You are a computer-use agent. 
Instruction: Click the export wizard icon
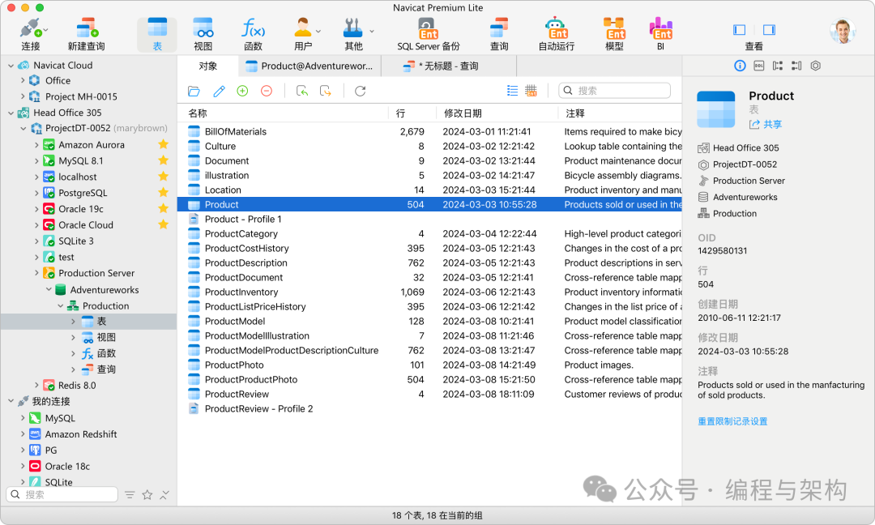pyautogui.click(x=326, y=91)
